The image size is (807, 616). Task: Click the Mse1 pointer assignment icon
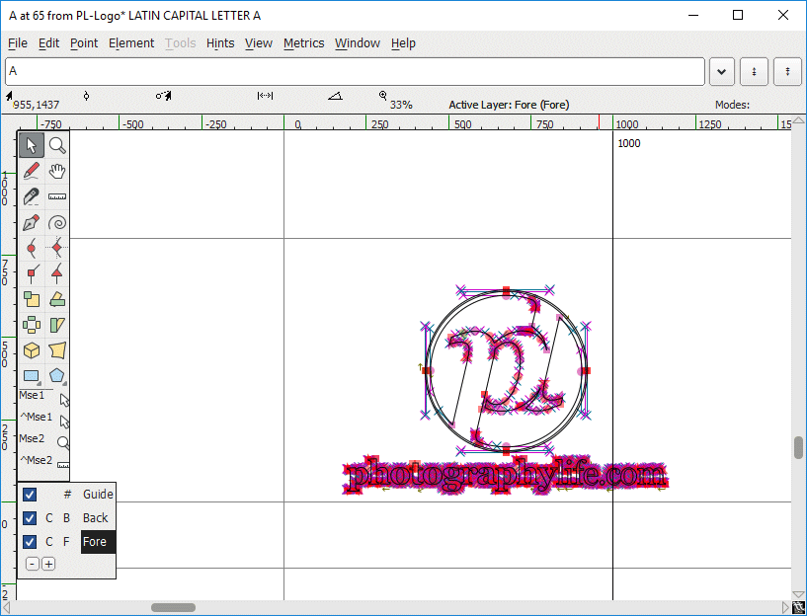click(x=64, y=400)
